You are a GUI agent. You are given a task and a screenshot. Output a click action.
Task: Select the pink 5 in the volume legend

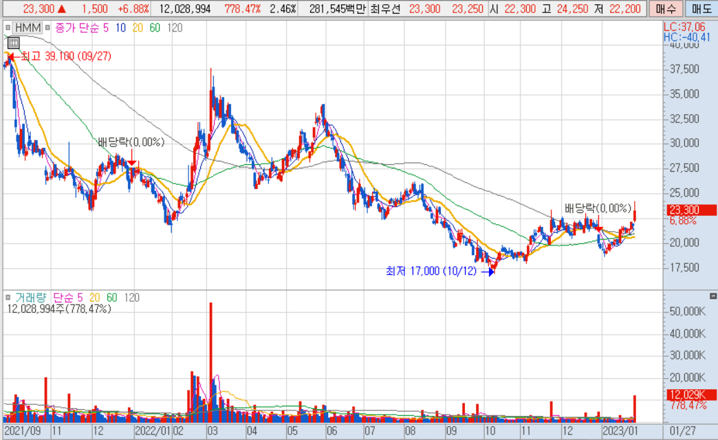(x=80, y=298)
